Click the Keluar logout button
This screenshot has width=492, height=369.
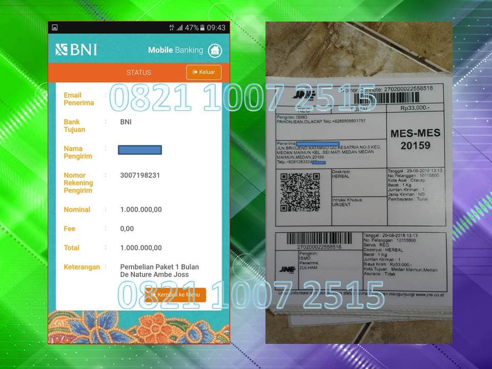click(203, 72)
